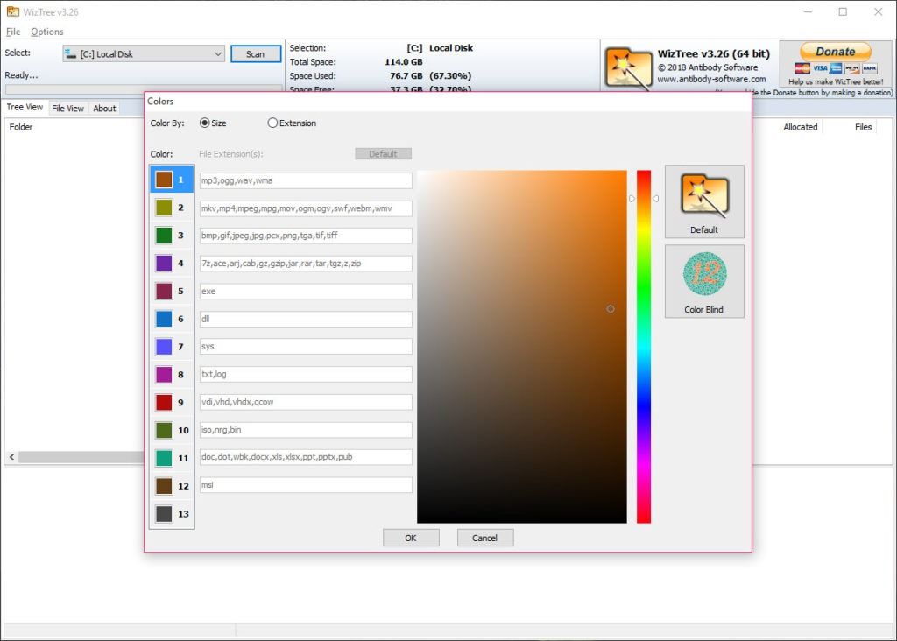Click the 76.7 GB space used value
Viewport: 897px width, 641px height.
coord(406,76)
